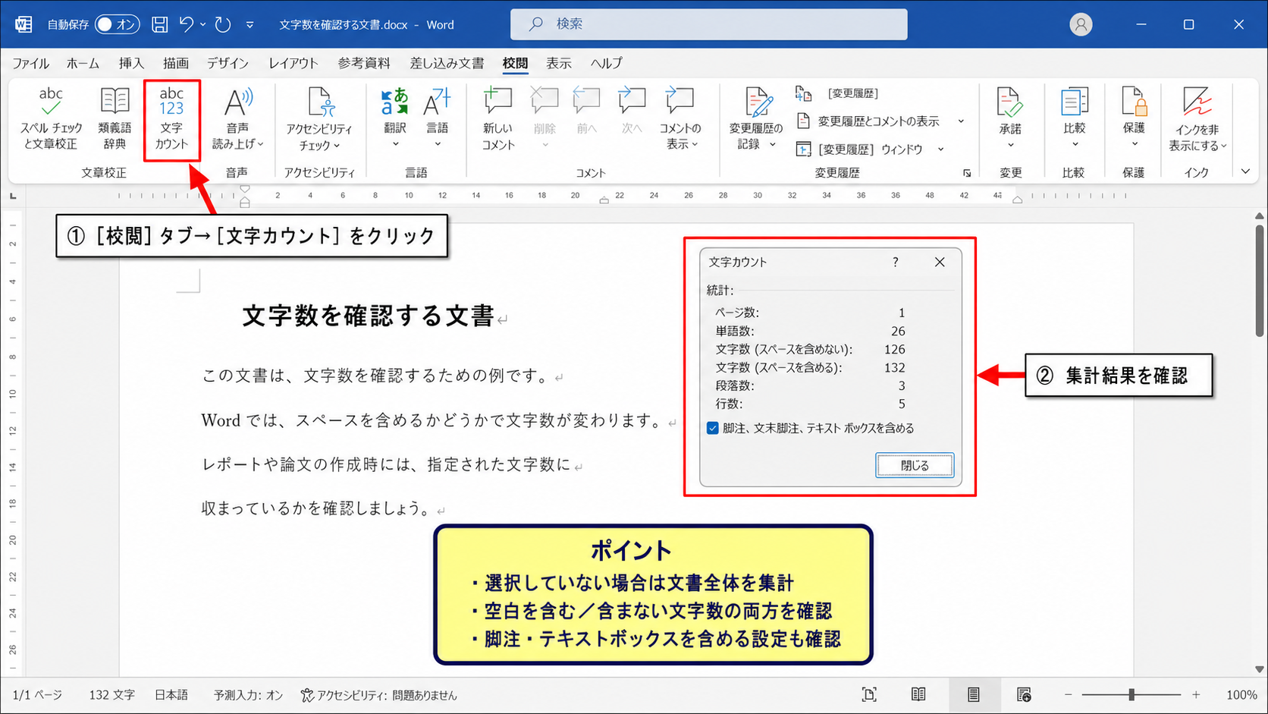Switch to the 挿入 (Insert) tab
Viewport: 1268px width, 714px height.
131,63
